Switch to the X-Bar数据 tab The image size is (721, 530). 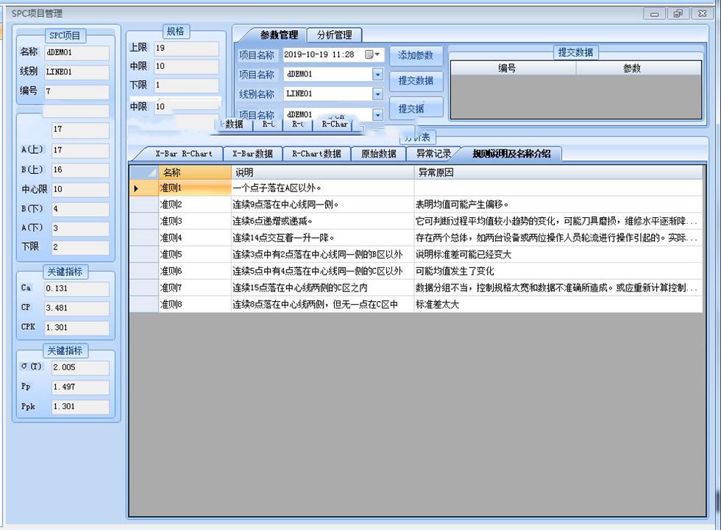pos(252,154)
